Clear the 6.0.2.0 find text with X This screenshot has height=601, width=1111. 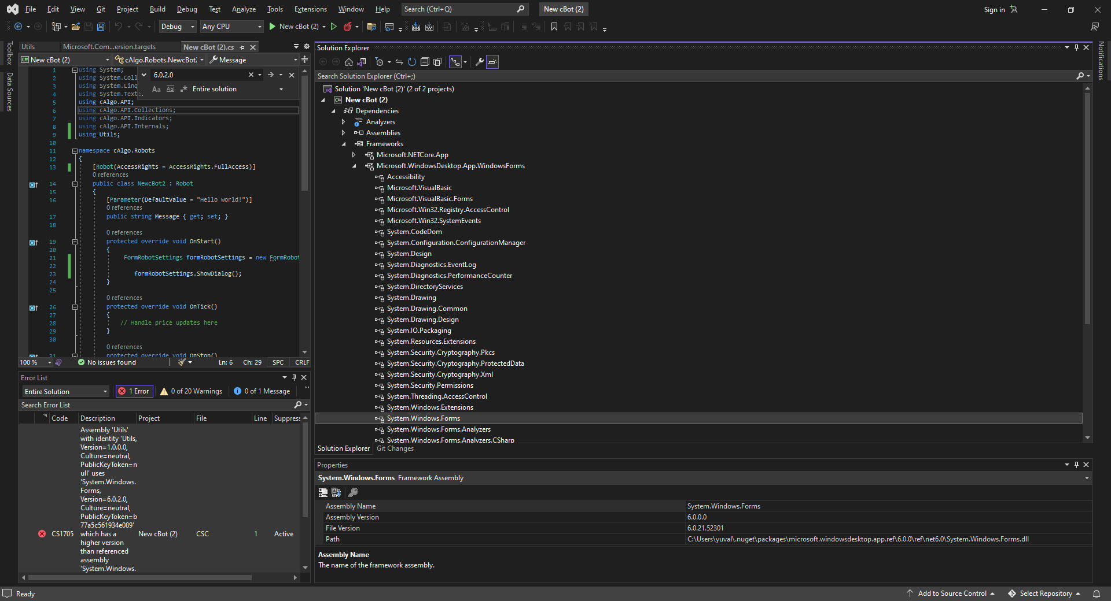point(251,75)
